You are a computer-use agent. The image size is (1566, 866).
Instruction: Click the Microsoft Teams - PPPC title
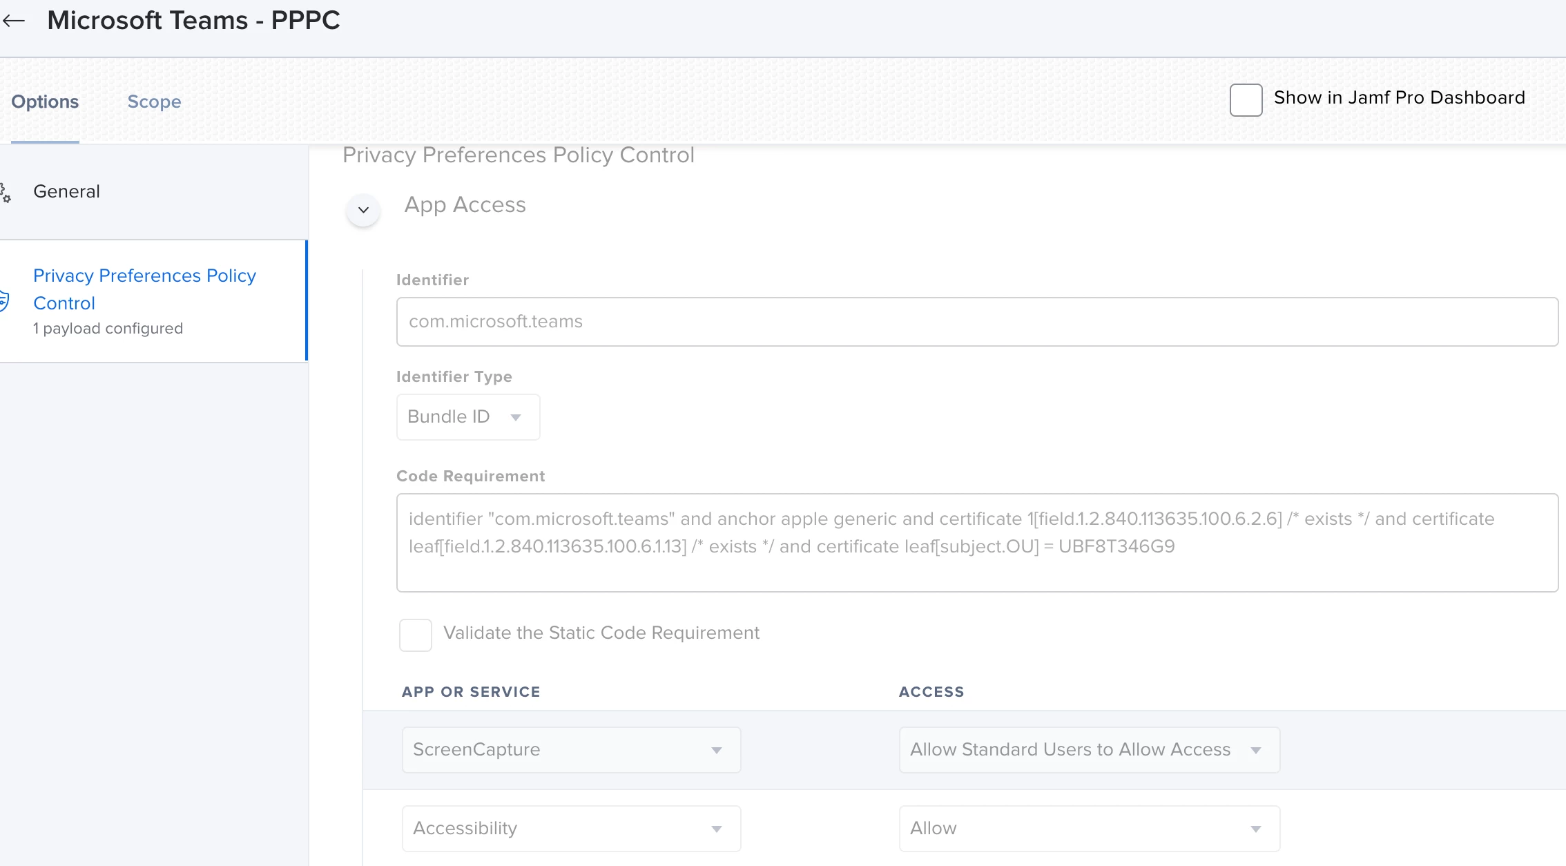point(193,20)
